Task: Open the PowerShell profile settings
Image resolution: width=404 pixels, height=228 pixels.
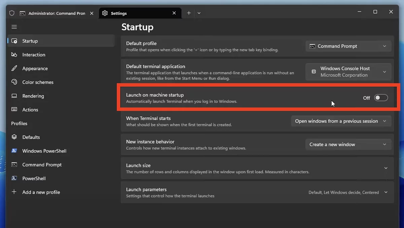Action: pyautogui.click(x=61, y=178)
